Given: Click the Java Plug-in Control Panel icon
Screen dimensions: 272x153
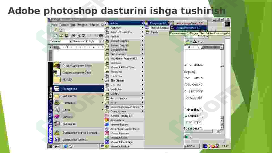Looking at the screenshot, I should point(107,129).
